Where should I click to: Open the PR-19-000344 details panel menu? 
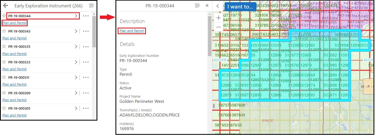point(197,6)
